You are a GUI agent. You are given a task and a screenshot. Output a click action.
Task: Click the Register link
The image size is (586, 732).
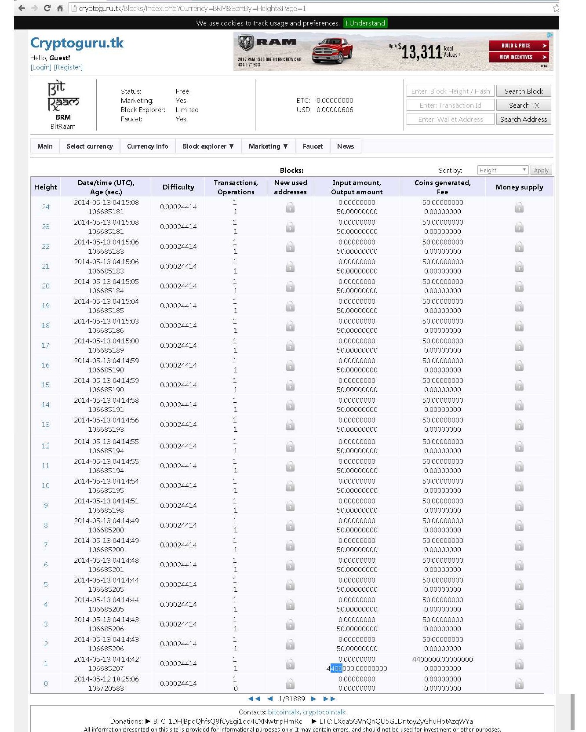[68, 67]
